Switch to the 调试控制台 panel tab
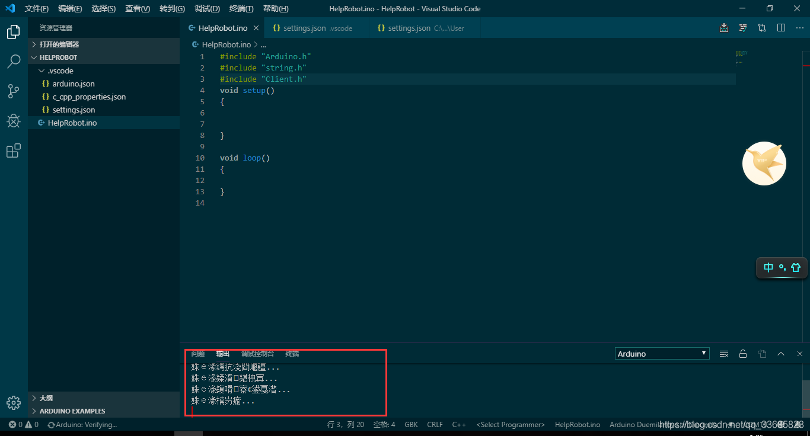Screen dimensions: 810x436 click(257, 354)
